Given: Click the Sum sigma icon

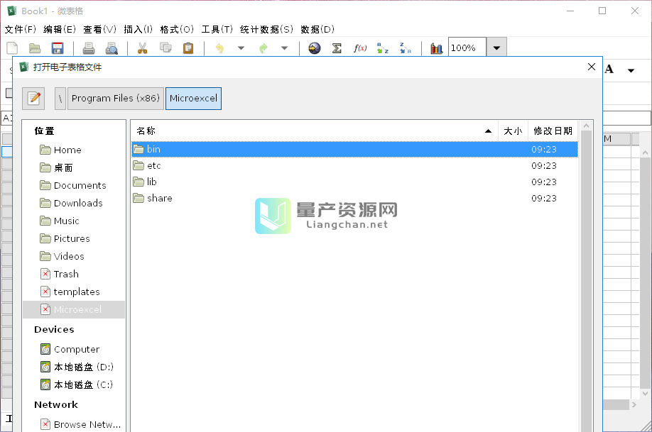Looking at the screenshot, I should click(337, 48).
